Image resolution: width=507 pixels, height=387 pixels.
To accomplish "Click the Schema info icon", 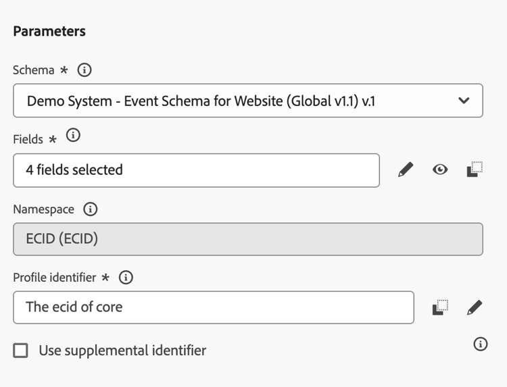I will 84,70.
